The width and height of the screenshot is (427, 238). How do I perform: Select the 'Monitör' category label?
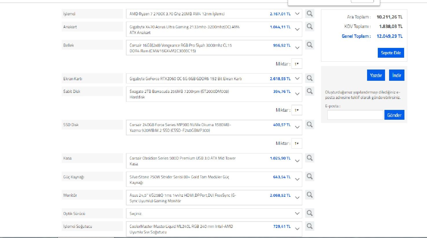click(70, 195)
